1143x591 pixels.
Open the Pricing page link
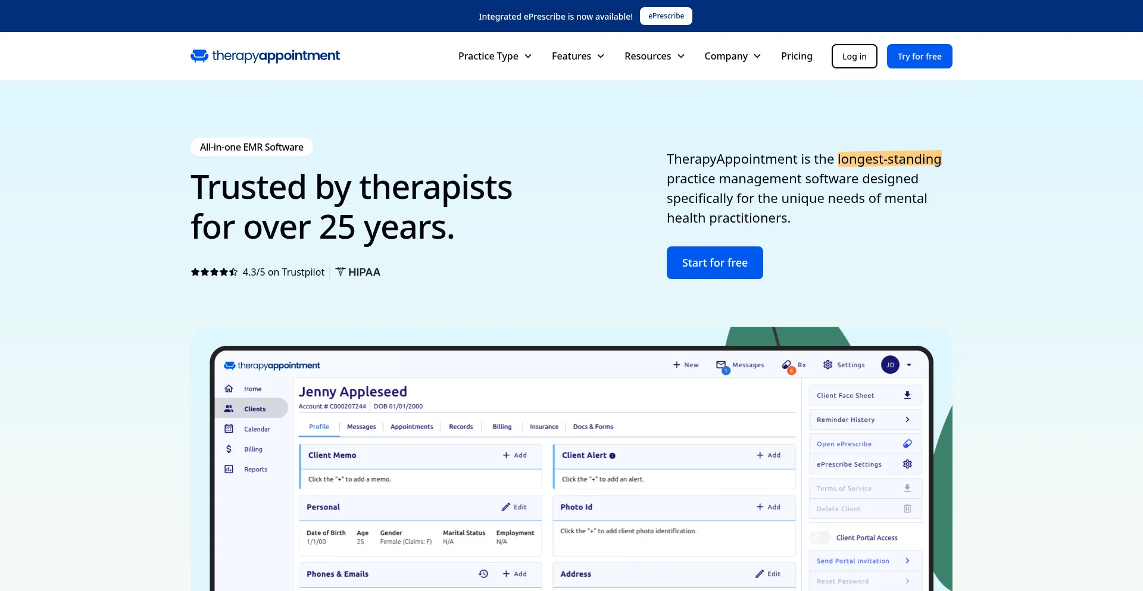tap(797, 56)
